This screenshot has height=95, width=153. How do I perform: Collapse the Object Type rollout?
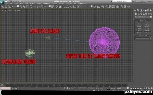[143, 20]
